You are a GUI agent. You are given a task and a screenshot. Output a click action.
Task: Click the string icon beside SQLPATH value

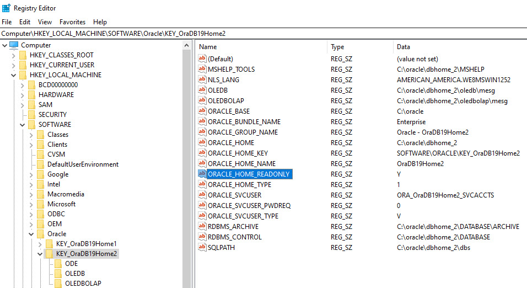pyautogui.click(x=202, y=248)
